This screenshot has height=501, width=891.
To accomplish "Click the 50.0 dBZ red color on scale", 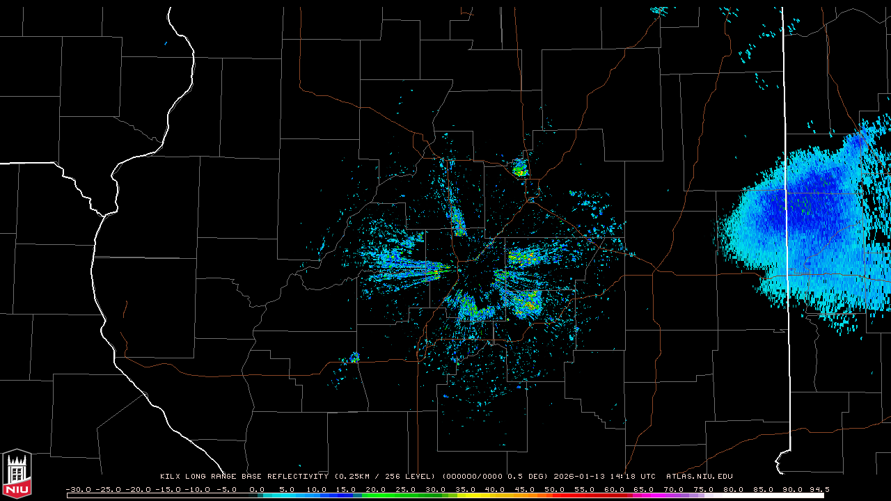I will coord(555,495).
